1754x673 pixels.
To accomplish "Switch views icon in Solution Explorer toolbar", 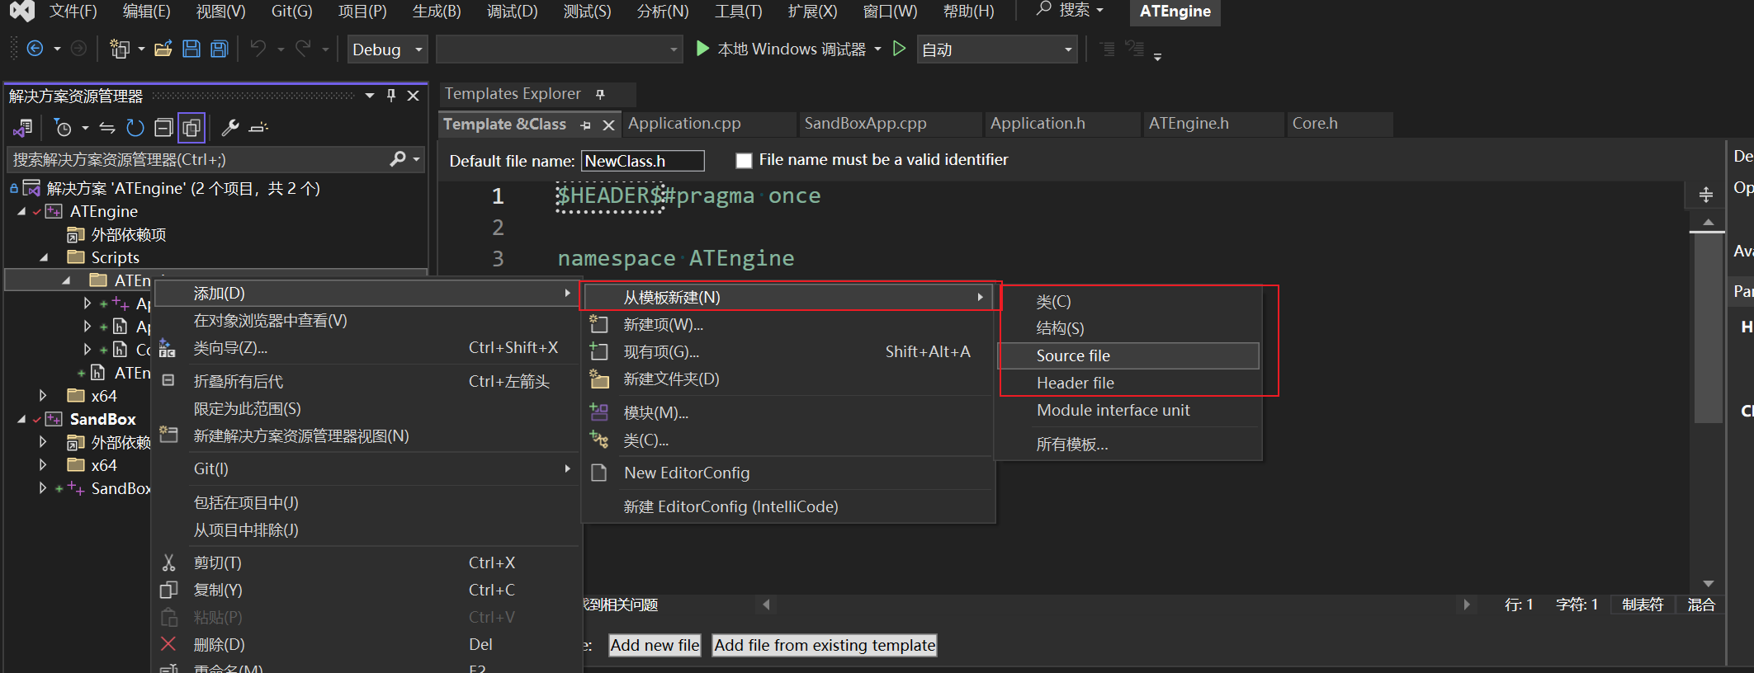I will pos(22,128).
